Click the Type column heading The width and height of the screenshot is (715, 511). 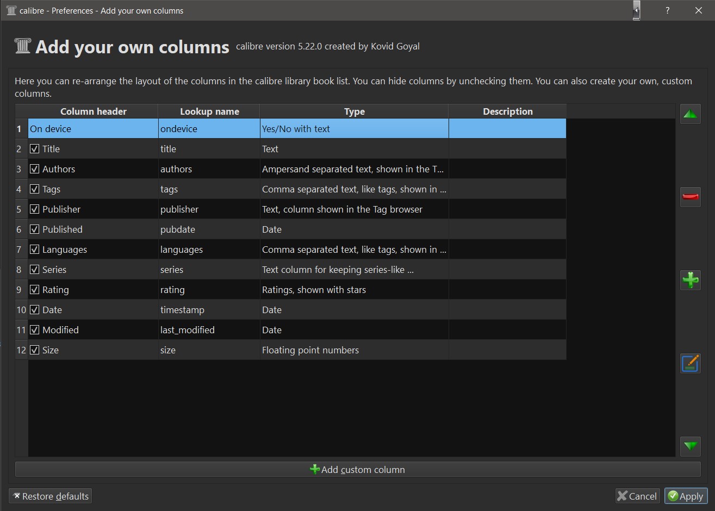tap(354, 111)
